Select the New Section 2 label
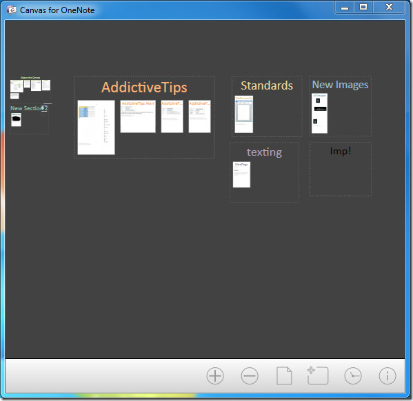The height and width of the screenshot is (401, 413). [29, 108]
